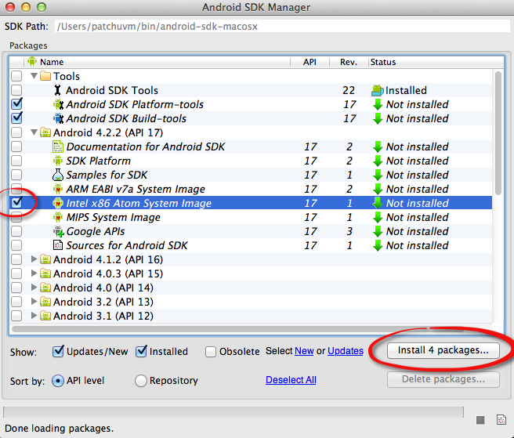Click the Samples for SDK flask icon
Viewport: 514px width, 438px height.
tap(58, 175)
